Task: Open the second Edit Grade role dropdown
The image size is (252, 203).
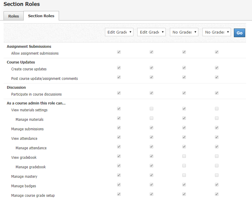Action: click(151, 32)
